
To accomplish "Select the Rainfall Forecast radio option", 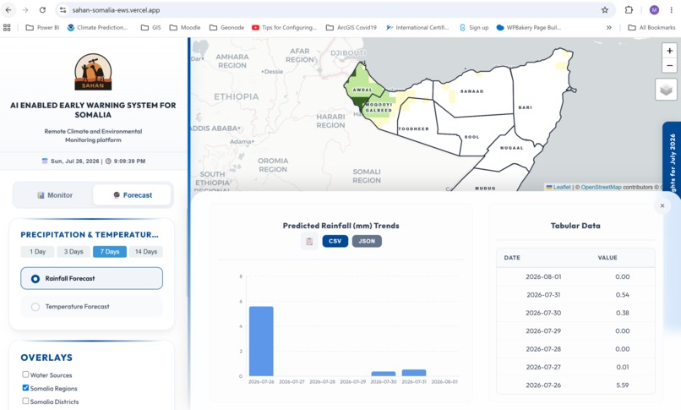I will point(91,278).
